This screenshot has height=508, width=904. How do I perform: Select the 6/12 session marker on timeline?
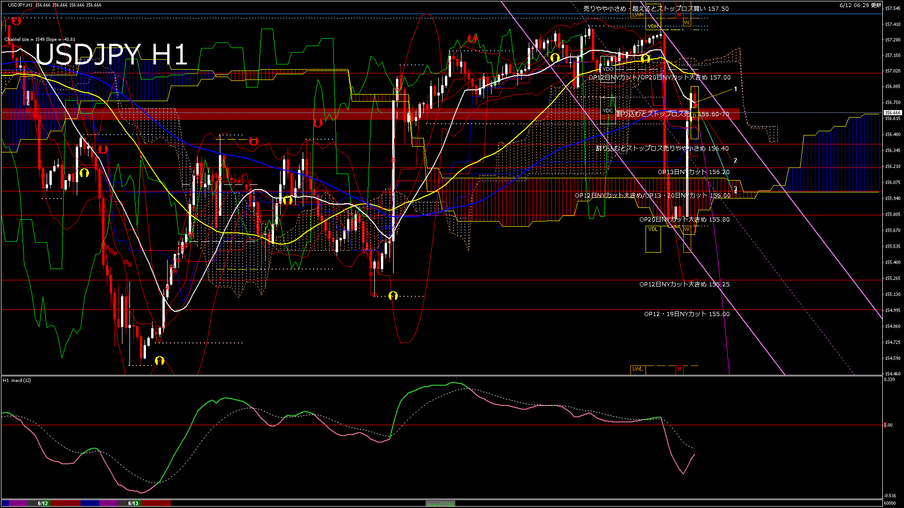pos(43,503)
